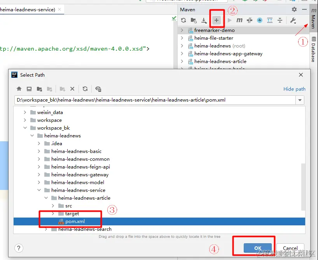
Task: Expand heima-leadnews-article Maven project
Action: (x=182, y=61)
